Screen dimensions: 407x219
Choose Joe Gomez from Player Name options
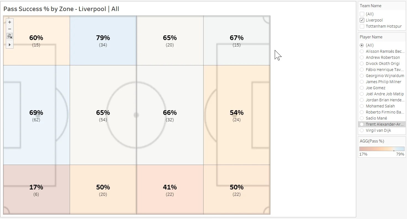pos(362,88)
